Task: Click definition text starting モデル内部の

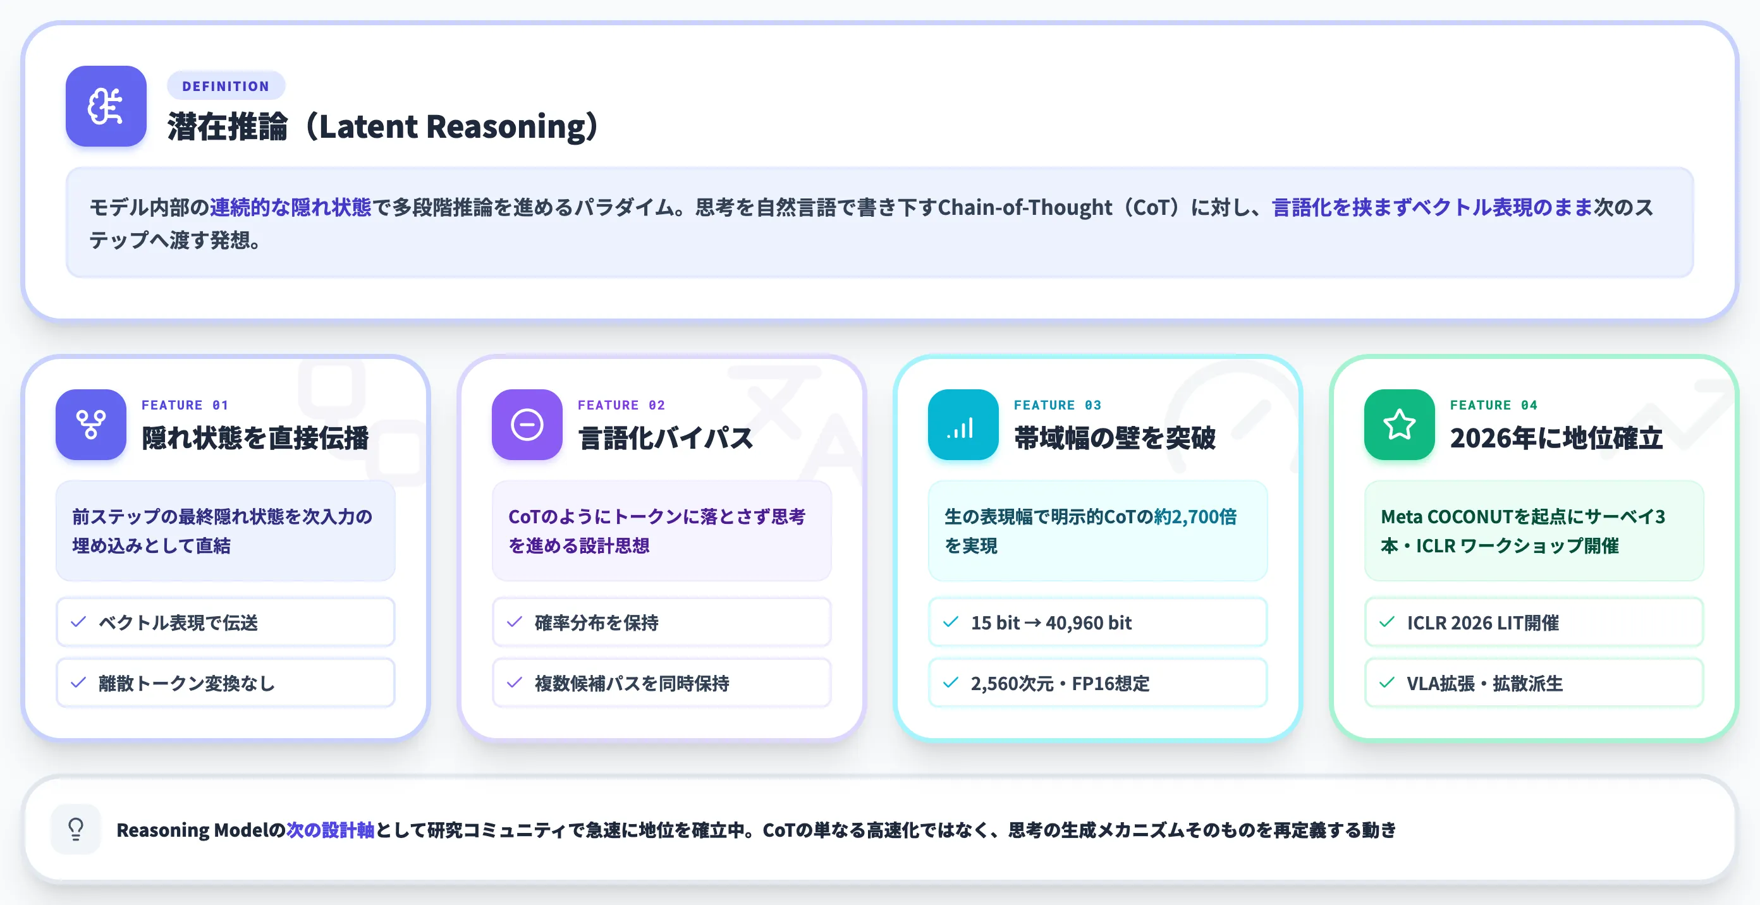Action: (871, 223)
